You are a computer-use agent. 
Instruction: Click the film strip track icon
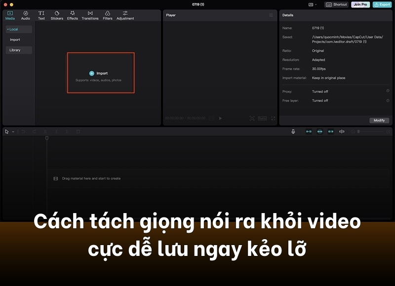[56, 179]
